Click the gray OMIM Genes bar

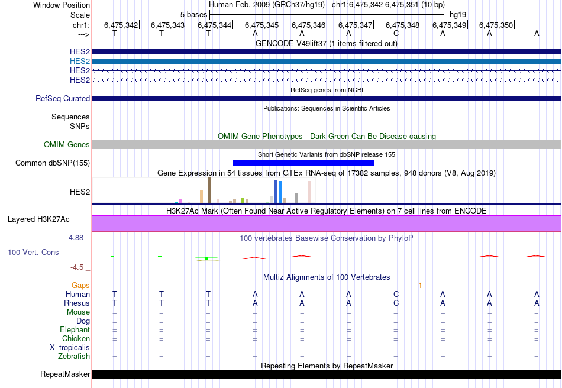coord(327,144)
